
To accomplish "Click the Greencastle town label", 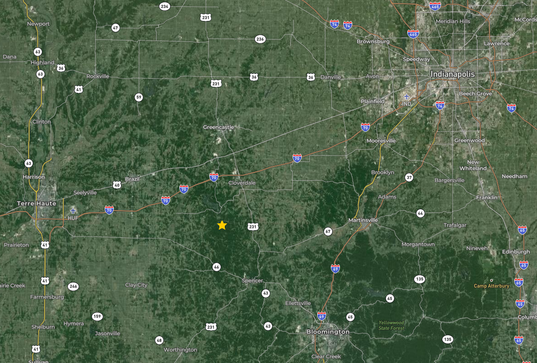I will click(218, 127).
